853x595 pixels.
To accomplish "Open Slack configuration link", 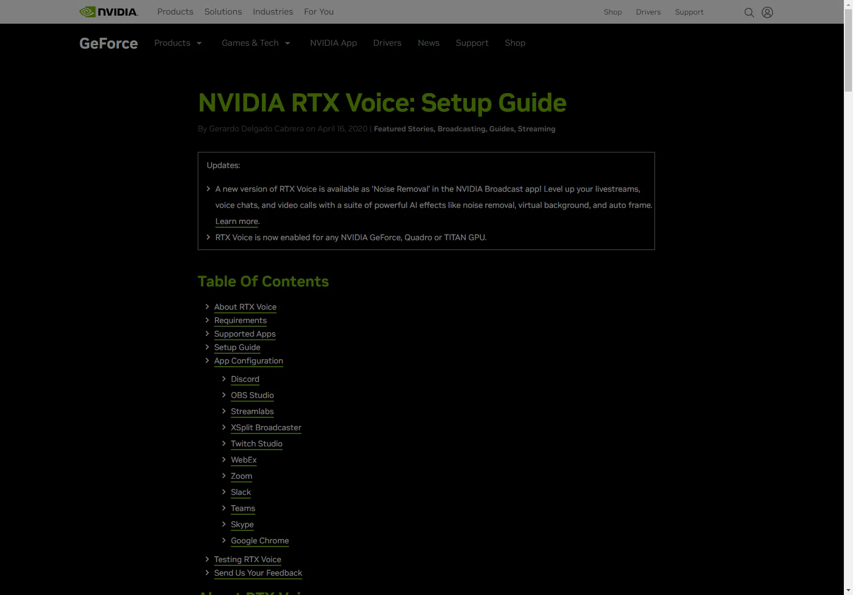I will click(241, 492).
